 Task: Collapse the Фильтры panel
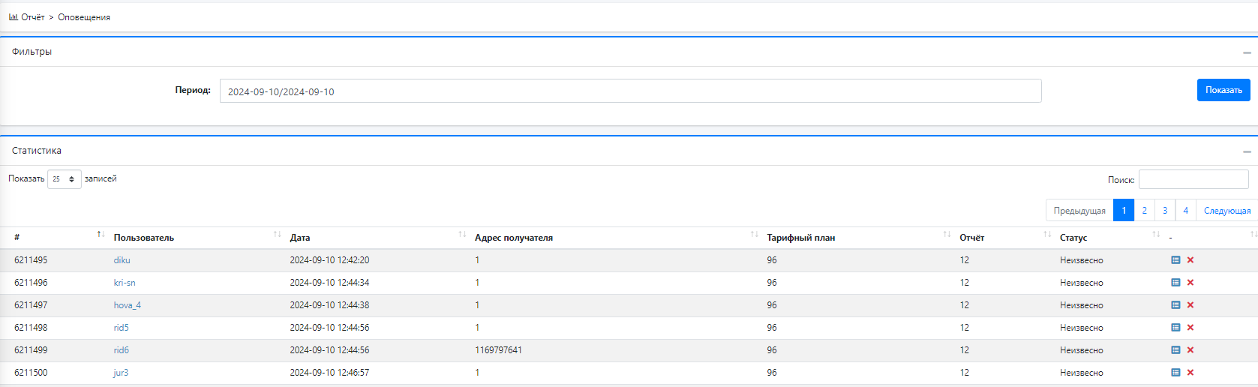(x=1247, y=52)
